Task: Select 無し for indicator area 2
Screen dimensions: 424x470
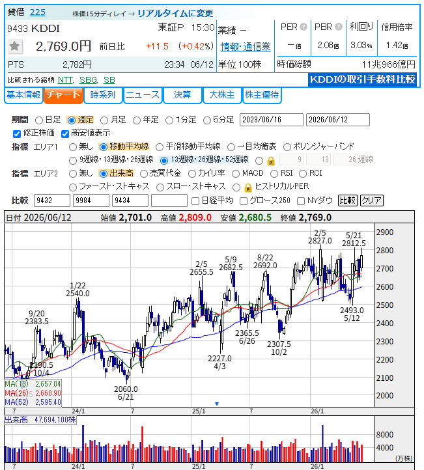Action: coord(73,174)
